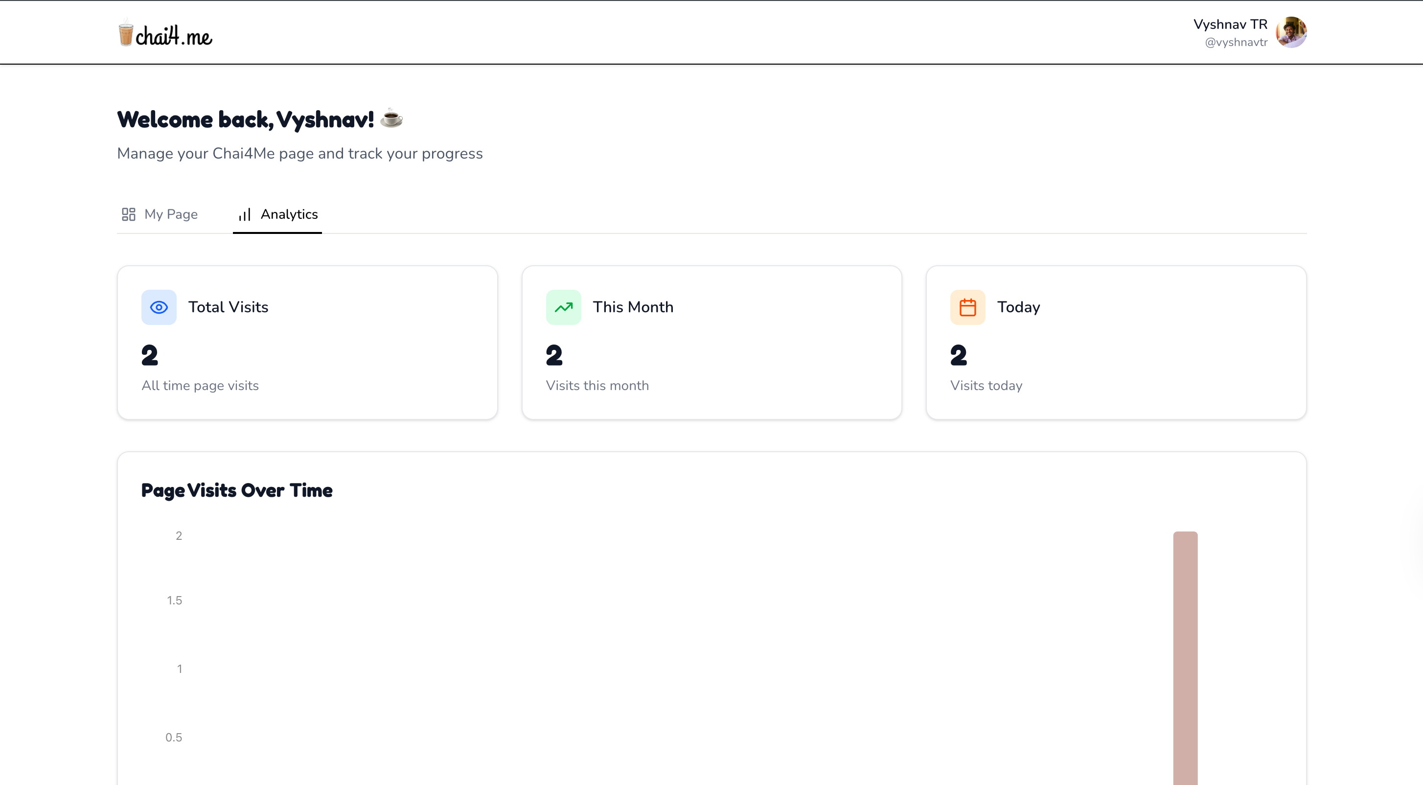Click the orange calendar icon for Today
Image resolution: width=1423 pixels, height=785 pixels.
coord(967,307)
